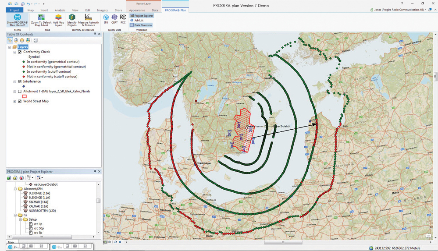Click green circle In conformity geometrical symbol
Screen dimensions: 438x251
pyautogui.click(x=24, y=62)
